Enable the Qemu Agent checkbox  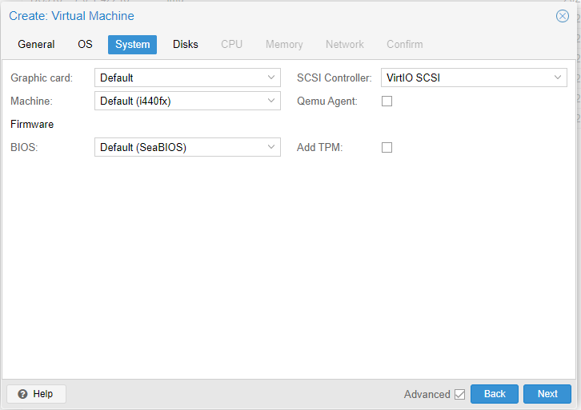click(387, 102)
